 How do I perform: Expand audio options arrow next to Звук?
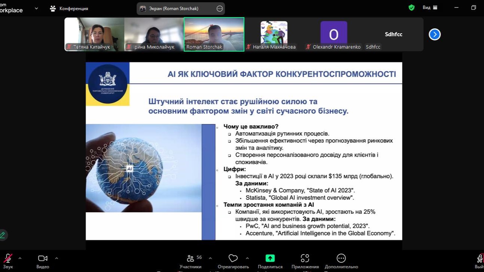[20, 258]
